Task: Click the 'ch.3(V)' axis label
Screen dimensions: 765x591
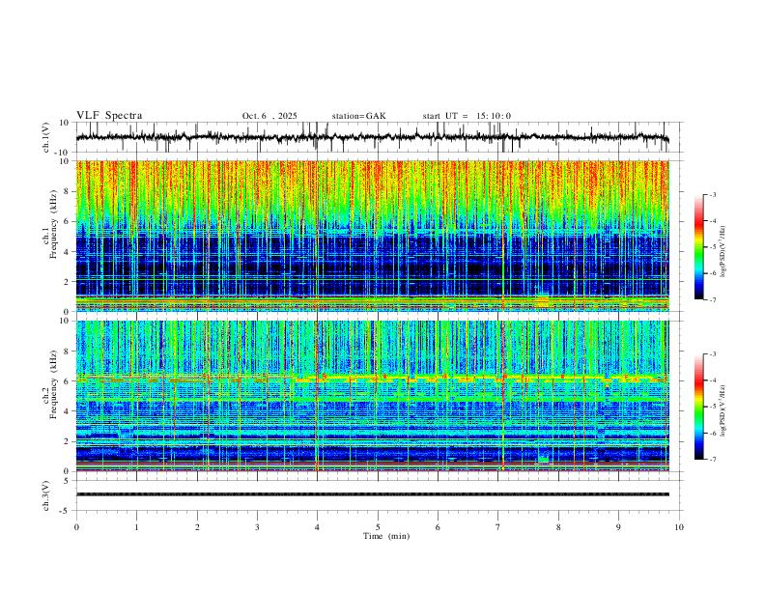Action: click(x=46, y=495)
